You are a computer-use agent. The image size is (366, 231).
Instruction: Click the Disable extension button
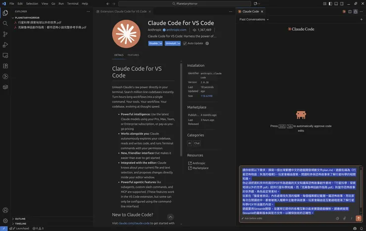(153, 44)
